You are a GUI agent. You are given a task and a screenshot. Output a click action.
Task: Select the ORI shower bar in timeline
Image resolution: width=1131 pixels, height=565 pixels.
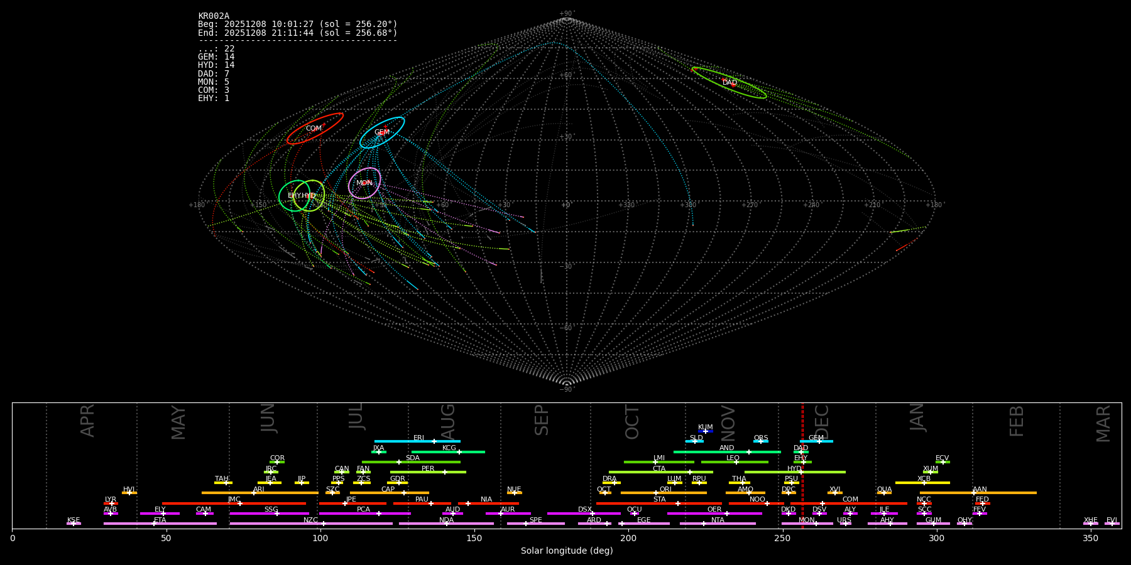pos(664,493)
